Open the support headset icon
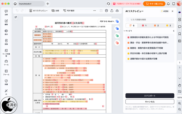Image resolution: width=182 pixels, height=114 pixels. 108,4
